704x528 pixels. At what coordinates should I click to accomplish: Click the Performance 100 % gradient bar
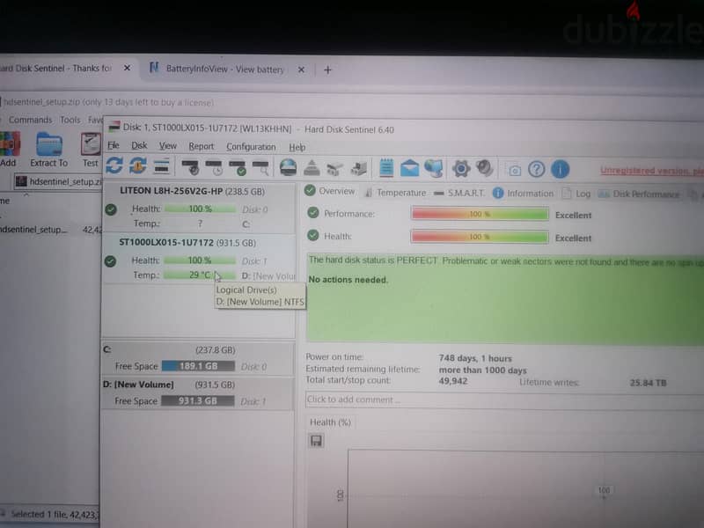pyautogui.click(x=480, y=214)
